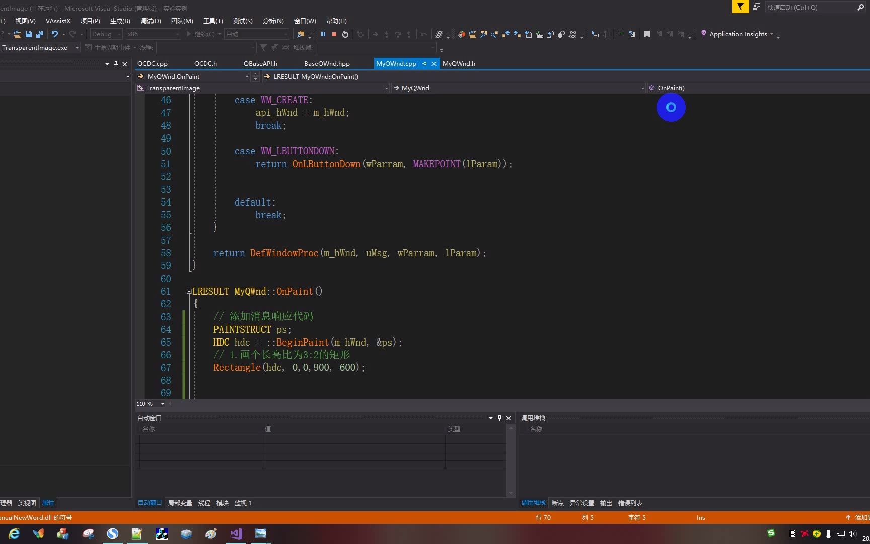Switch to the Breakpoints tab

[557, 503]
